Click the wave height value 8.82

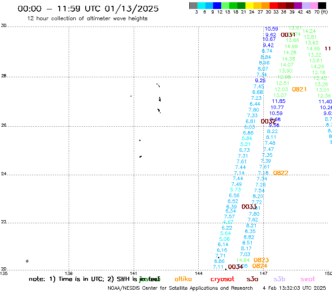pos(249,237)
